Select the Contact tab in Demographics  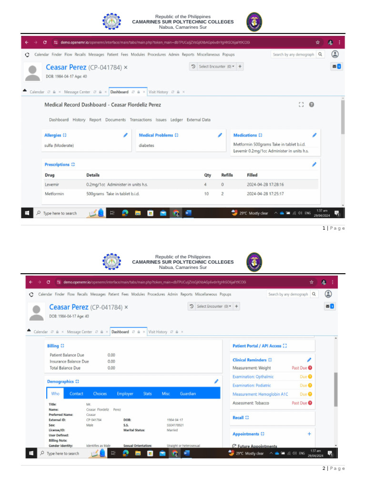coord(76,393)
